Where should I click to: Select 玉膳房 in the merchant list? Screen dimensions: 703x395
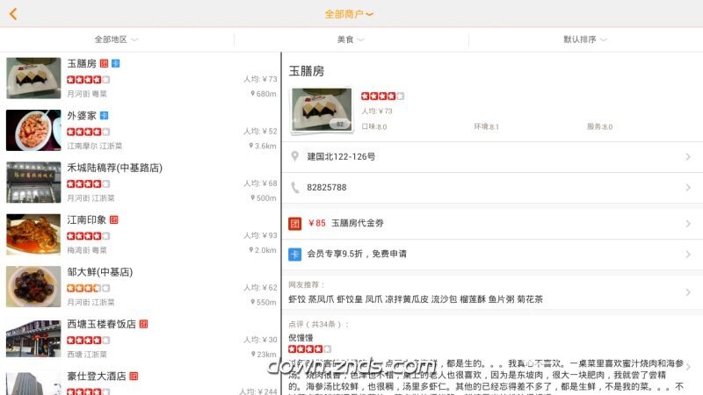point(141,78)
